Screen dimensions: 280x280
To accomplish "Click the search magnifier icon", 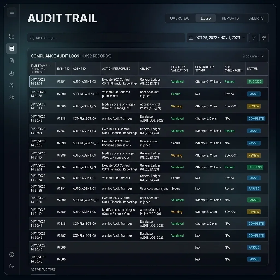I will pyautogui.click(x=32, y=37).
